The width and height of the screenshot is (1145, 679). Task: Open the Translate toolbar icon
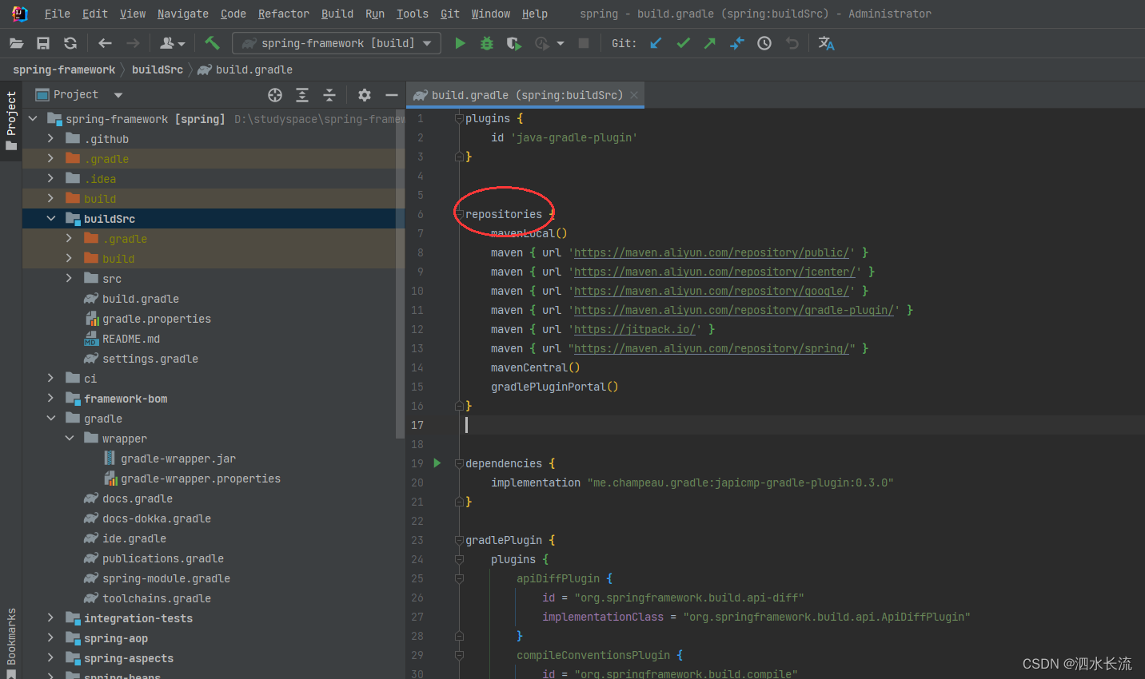[827, 43]
